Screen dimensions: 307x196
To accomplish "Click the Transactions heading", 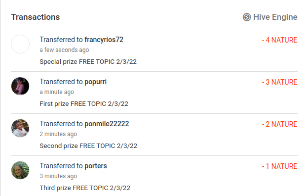I will pos(36,17).
